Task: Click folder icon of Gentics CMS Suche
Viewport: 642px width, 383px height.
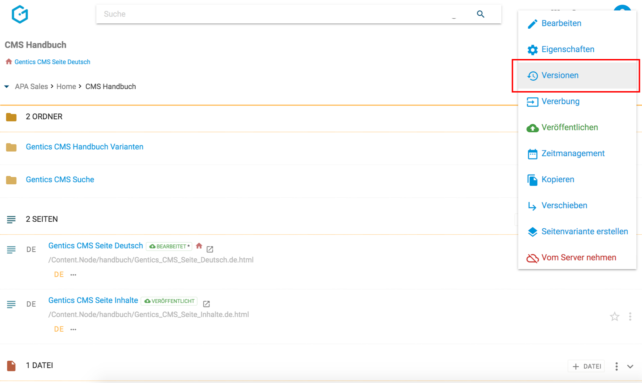Action: (11, 180)
